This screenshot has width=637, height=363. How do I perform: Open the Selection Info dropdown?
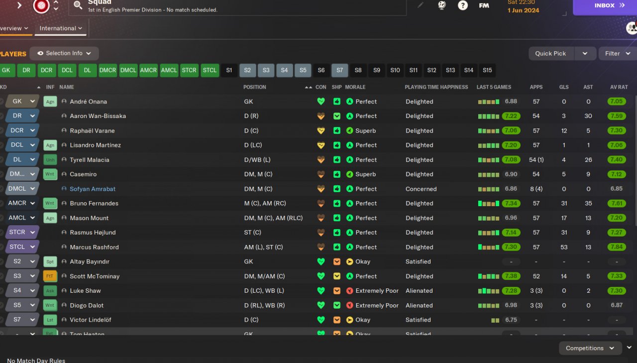(x=64, y=53)
